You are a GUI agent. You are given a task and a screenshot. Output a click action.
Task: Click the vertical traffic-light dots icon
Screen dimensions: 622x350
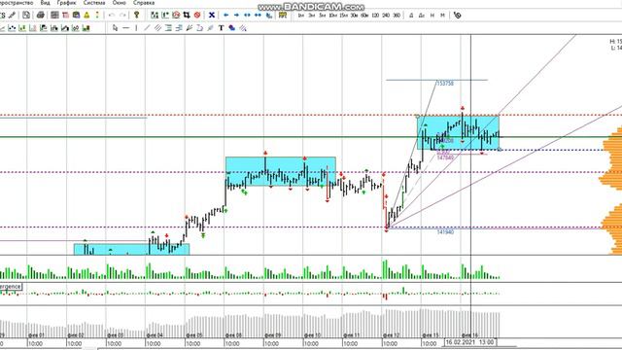(x=97, y=16)
